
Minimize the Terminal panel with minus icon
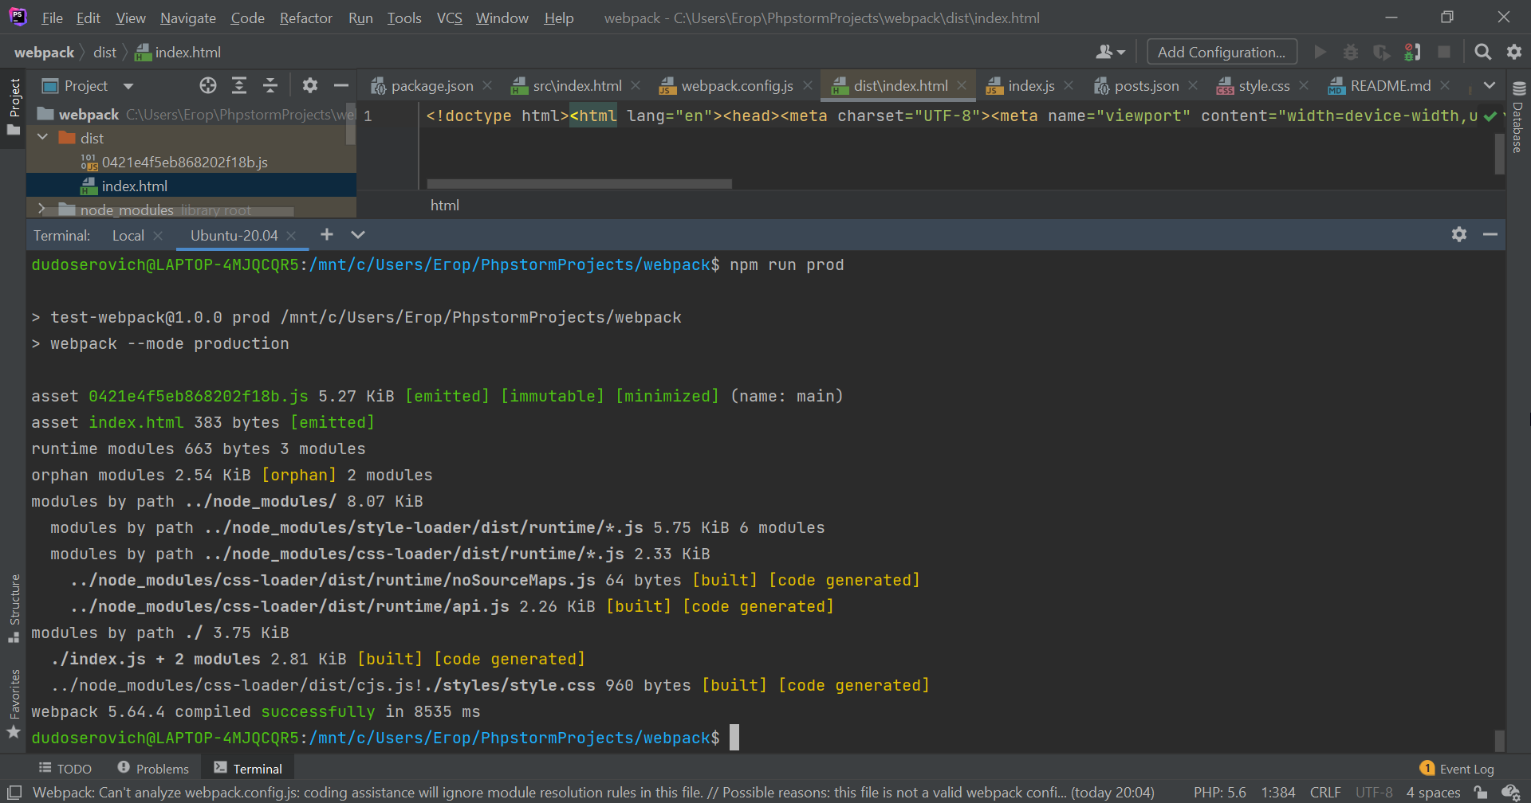tap(1490, 234)
